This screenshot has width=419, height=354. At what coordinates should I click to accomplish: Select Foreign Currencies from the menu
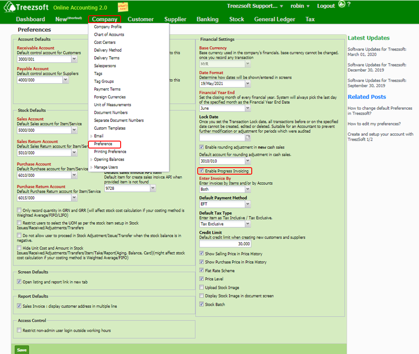tap(110, 97)
